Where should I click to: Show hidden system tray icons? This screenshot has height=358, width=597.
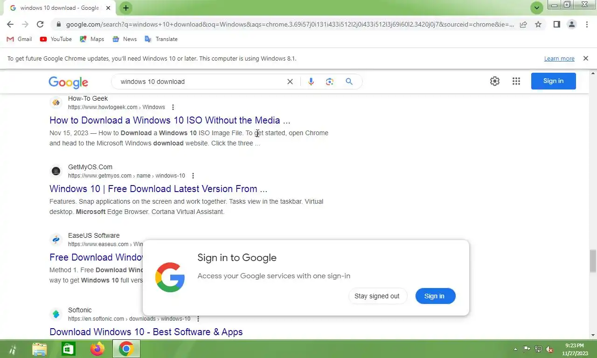point(515,349)
